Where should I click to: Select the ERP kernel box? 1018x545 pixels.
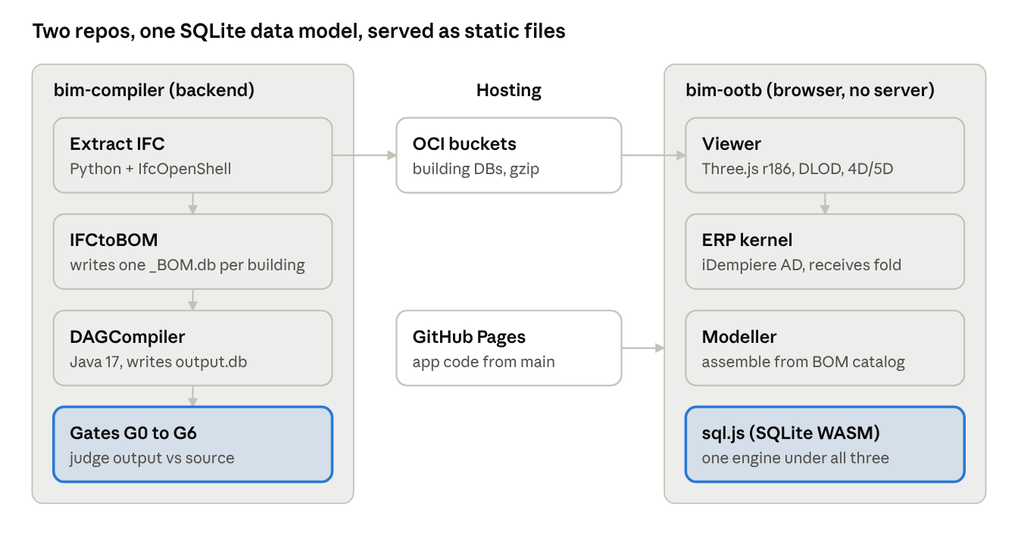825,251
